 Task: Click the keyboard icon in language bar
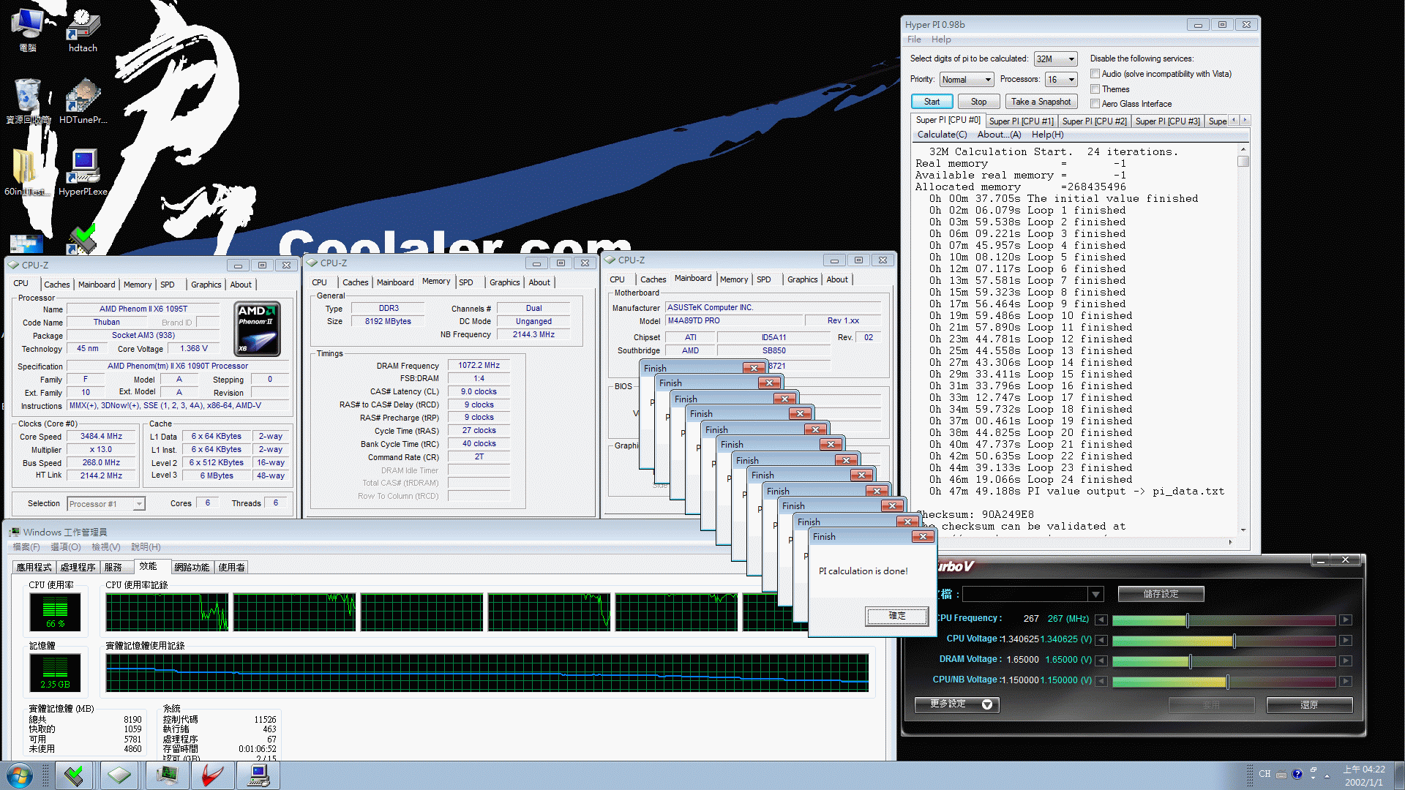pyautogui.click(x=1281, y=774)
